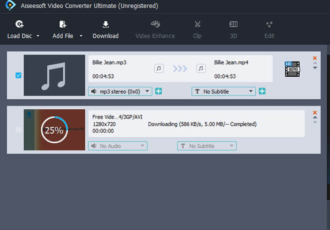Click the 3D toolbar icon
Viewport: 330px width, 230px height.
[x=233, y=24]
